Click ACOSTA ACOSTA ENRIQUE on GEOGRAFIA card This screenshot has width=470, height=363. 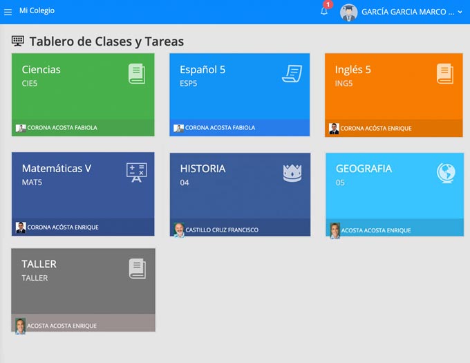click(x=376, y=230)
